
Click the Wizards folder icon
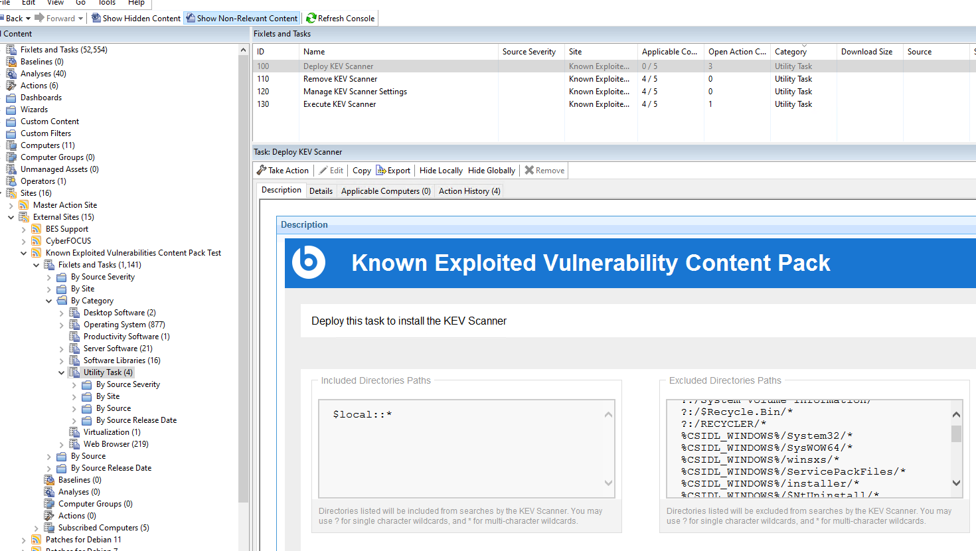click(11, 110)
